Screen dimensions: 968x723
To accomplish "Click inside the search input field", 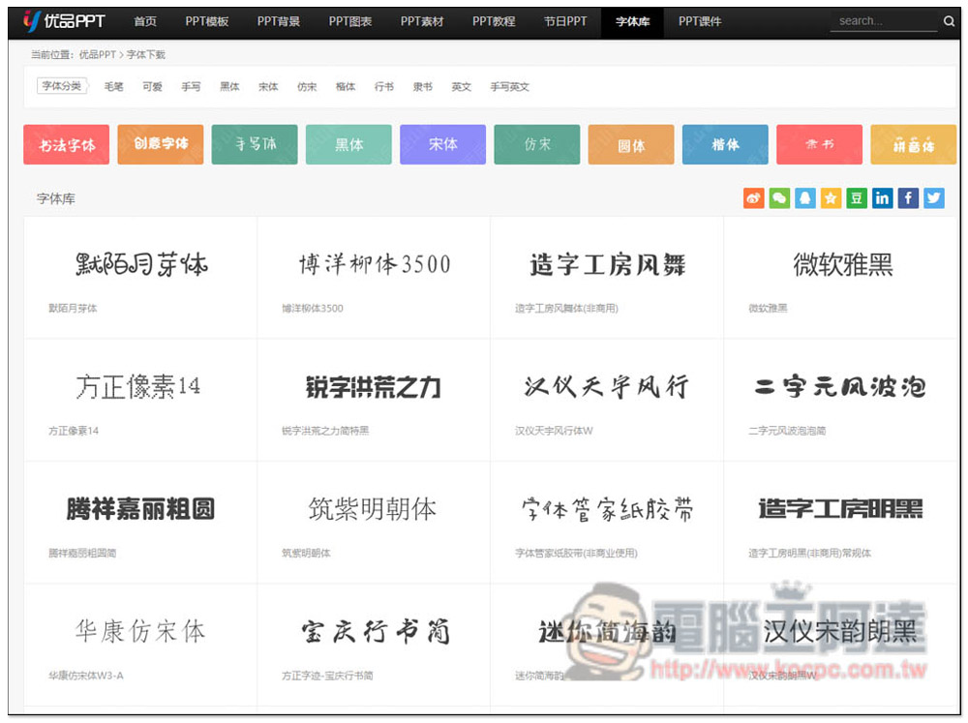I will [x=883, y=21].
